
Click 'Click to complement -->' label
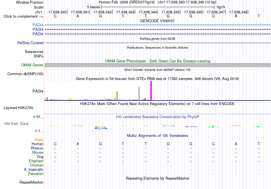pyautogui.click(x=23, y=17)
